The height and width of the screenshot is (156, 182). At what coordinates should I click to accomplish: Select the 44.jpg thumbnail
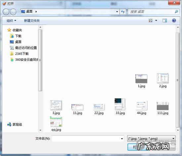[142, 106]
